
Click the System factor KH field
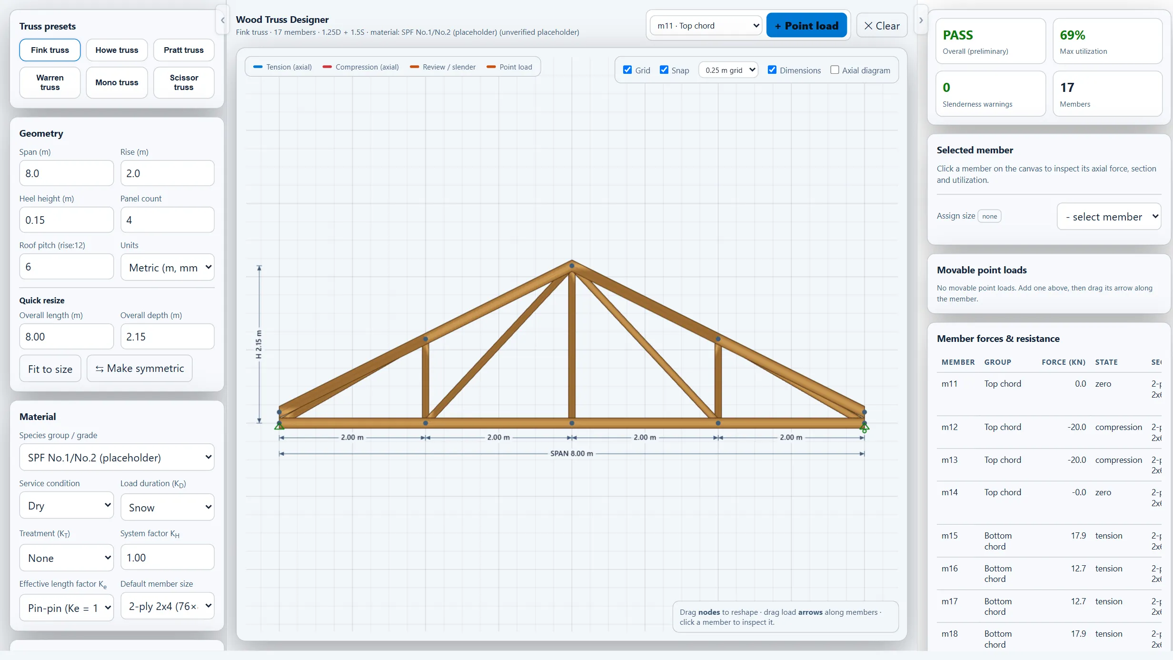168,558
